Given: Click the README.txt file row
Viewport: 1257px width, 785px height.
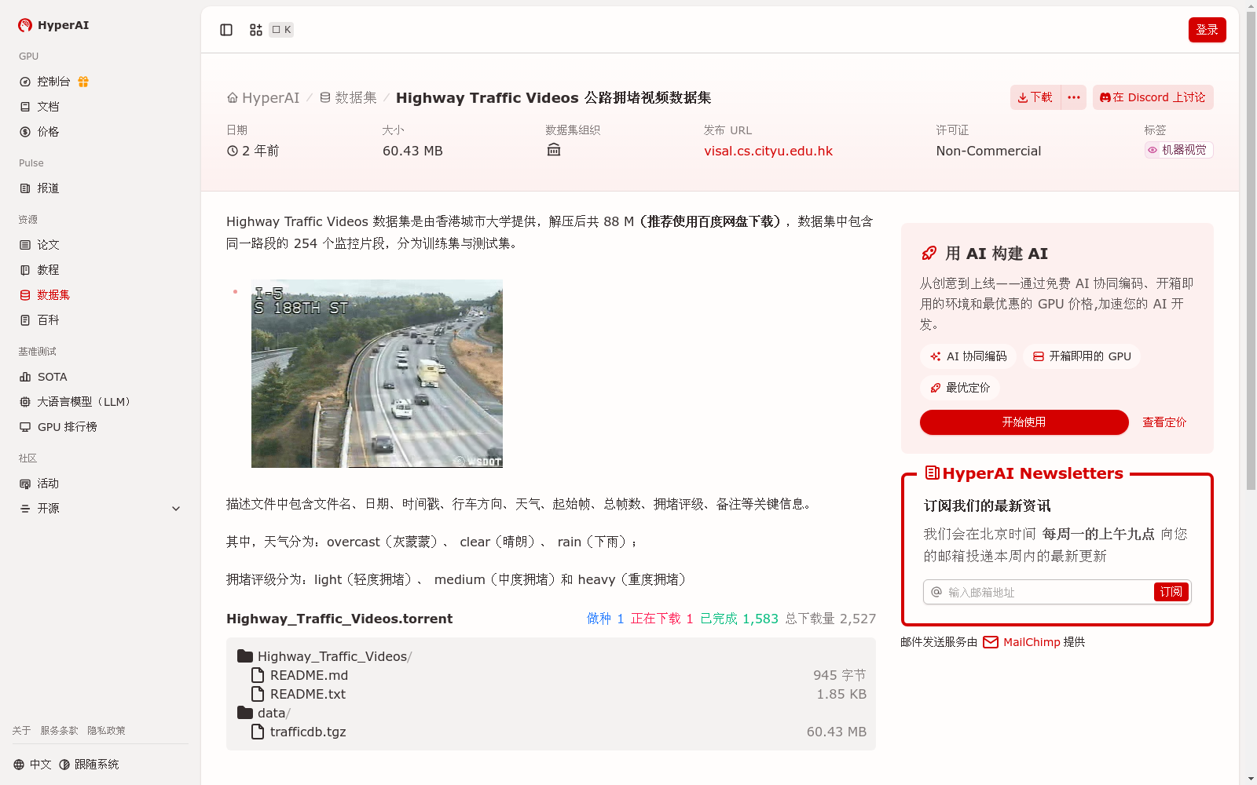Looking at the screenshot, I should (551, 694).
